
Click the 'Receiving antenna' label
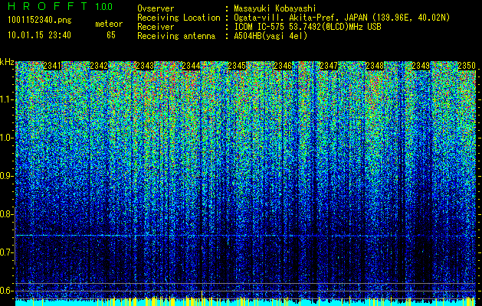tap(176, 36)
